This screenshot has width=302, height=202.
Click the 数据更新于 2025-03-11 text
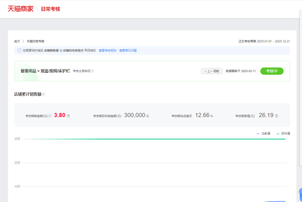tap(241, 71)
